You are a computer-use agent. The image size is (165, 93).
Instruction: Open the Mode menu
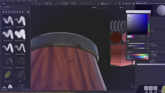(x=7, y=1)
